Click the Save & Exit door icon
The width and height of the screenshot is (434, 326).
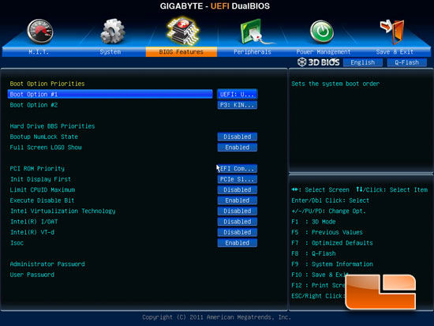tap(392, 32)
